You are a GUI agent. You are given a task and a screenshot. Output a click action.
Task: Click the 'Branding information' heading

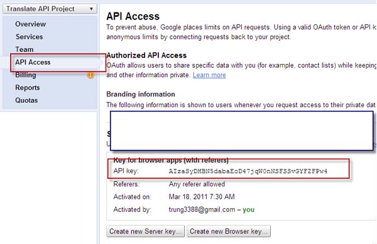[141, 94]
